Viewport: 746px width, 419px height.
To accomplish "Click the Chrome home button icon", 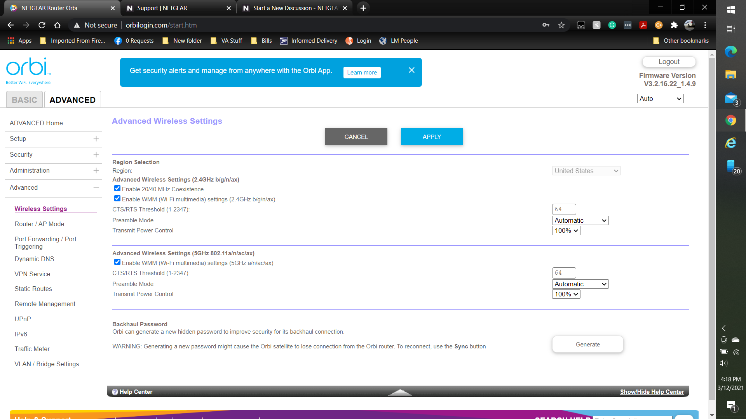I will pos(57,25).
